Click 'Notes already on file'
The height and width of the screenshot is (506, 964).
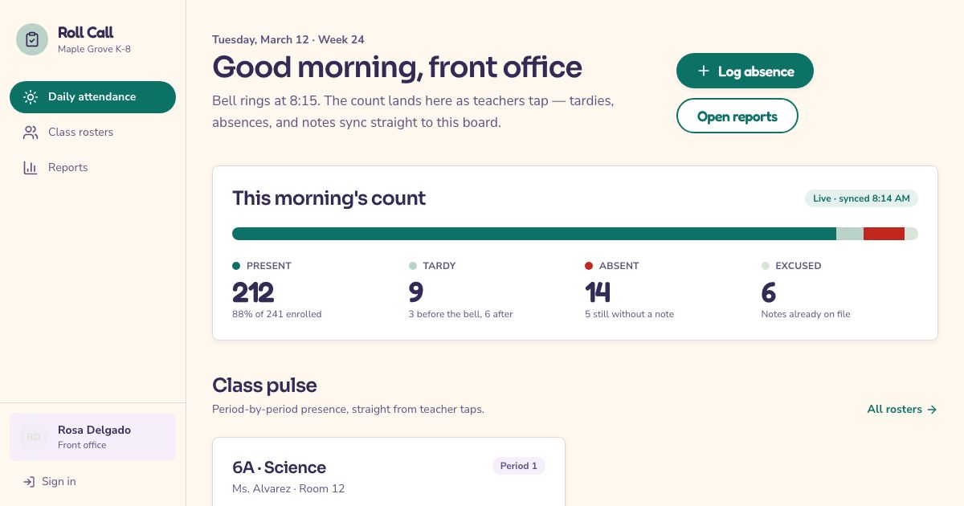click(806, 314)
